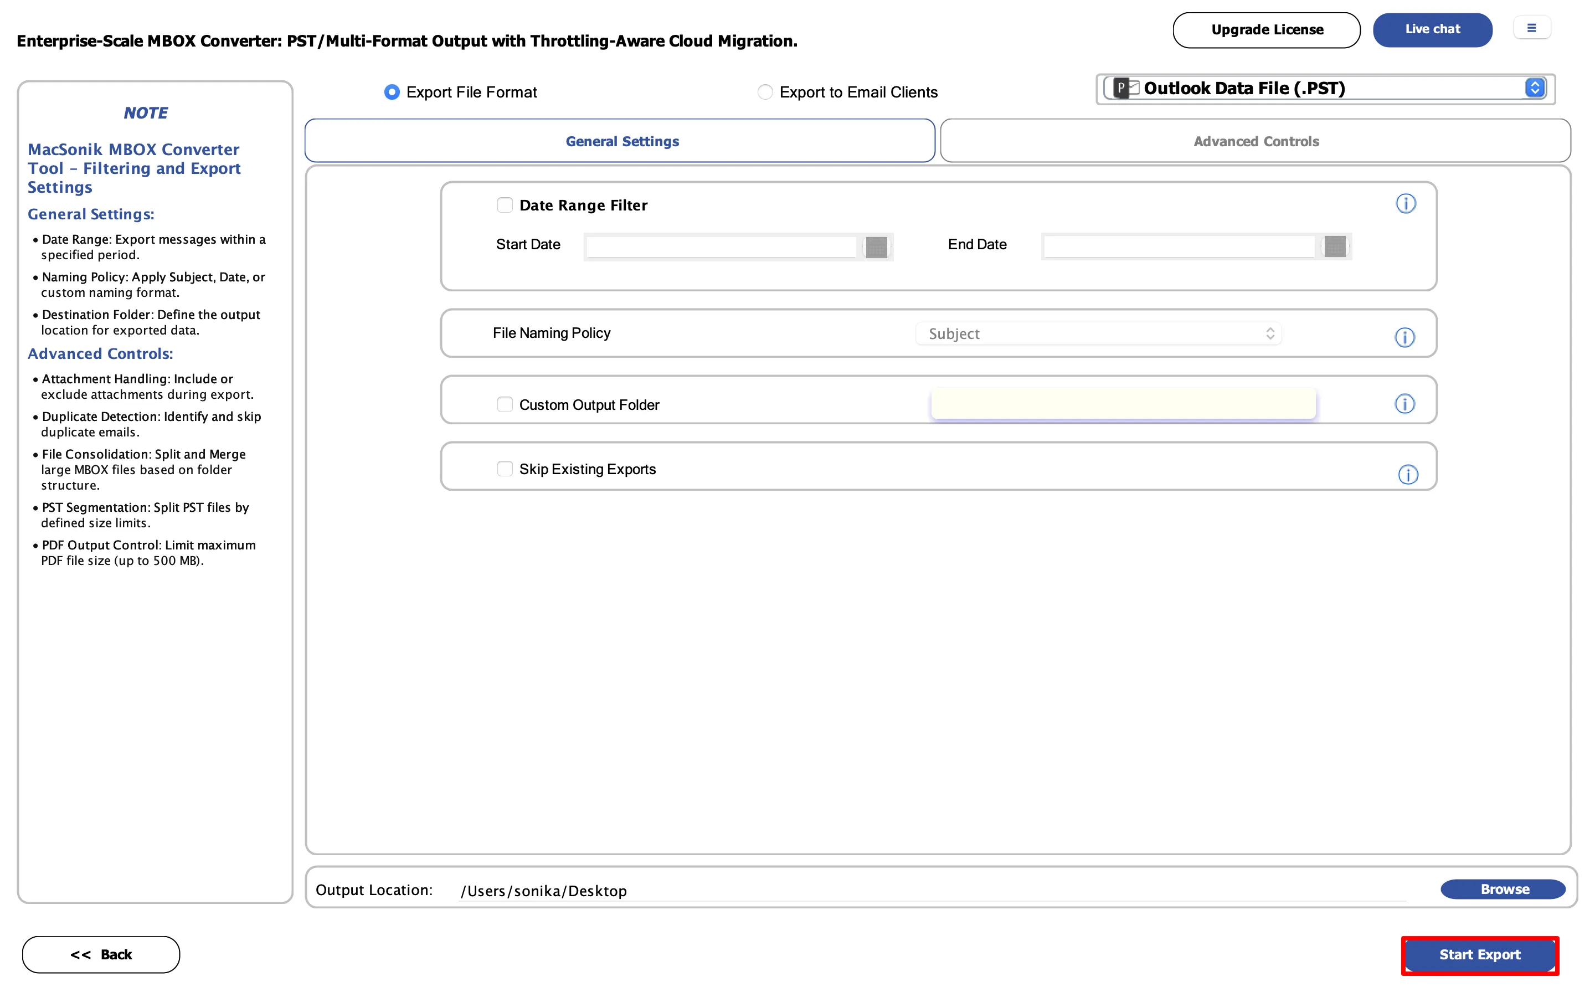Enable the Skip Existing Exports checkbox
The width and height of the screenshot is (1595, 997).
tap(505, 469)
